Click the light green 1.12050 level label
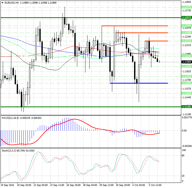Viewport: 192px width, 188px height. point(187,56)
